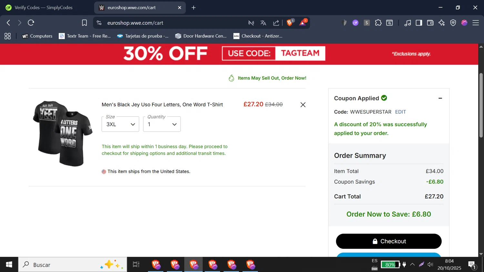The height and width of the screenshot is (272, 484).
Task: Open the Computers bookmark
Action: point(37,36)
